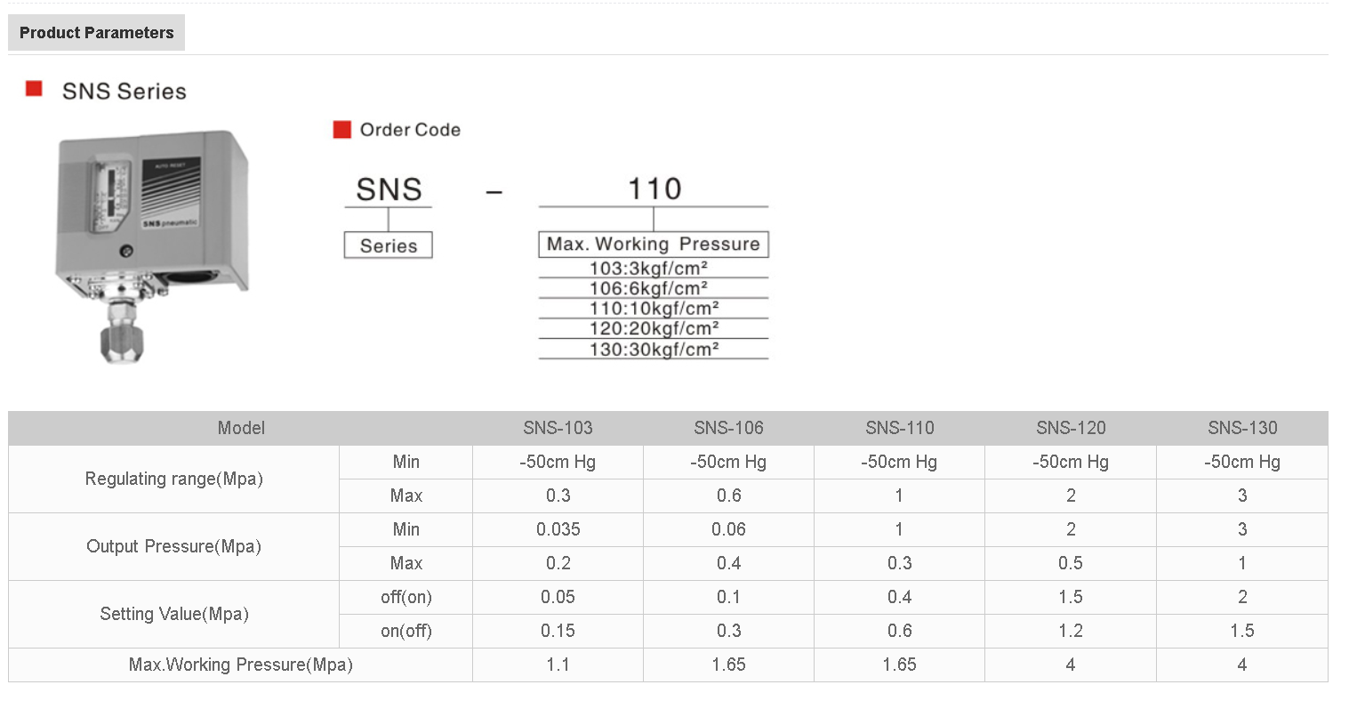Click the Setting Value(Mpa) row label
Screen dimensions: 1357x709
[174, 614]
